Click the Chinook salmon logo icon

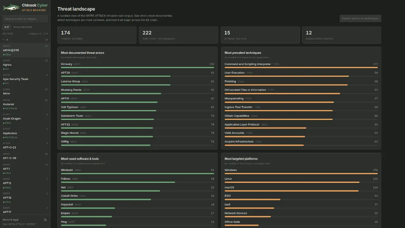point(11,8)
